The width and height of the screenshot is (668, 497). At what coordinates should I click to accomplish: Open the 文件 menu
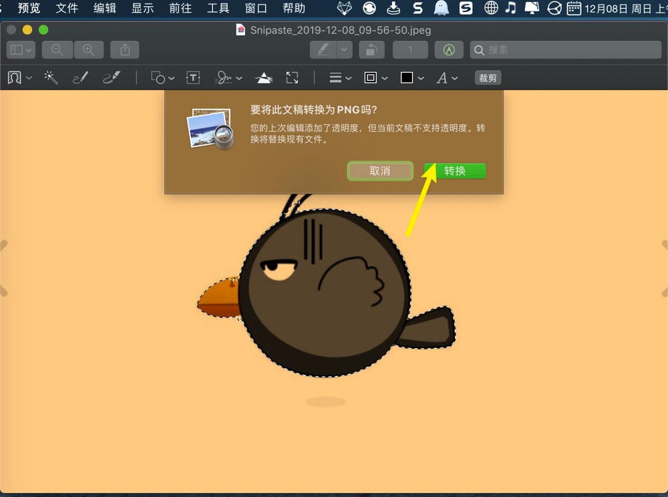click(x=67, y=8)
